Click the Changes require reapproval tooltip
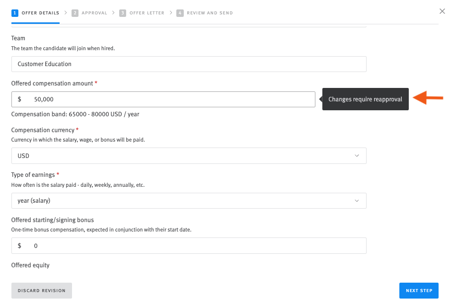The width and height of the screenshot is (451, 307). pos(366,99)
